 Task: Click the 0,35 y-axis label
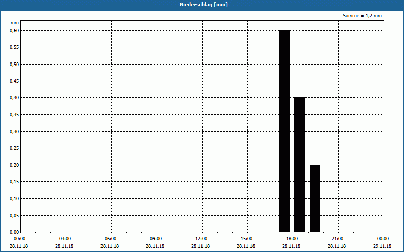pyautogui.click(x=14, y=115)
